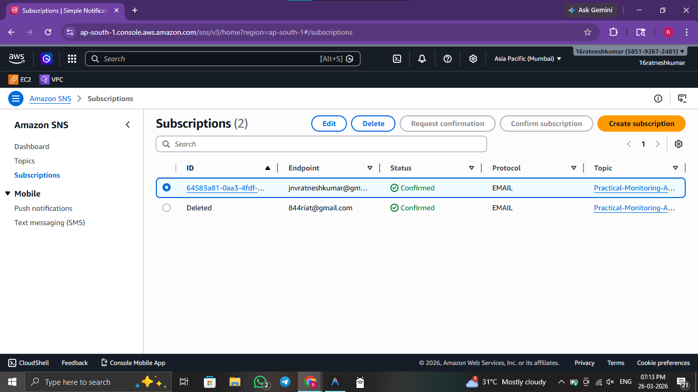
Task: Go to Dashboard in side navigation
Action: (32, 146)
